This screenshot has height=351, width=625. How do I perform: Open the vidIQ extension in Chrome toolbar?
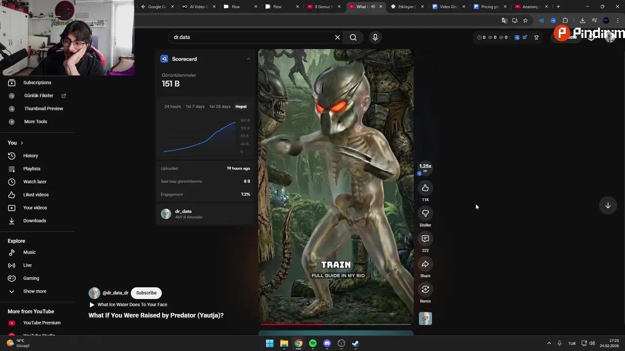point(553,20)
